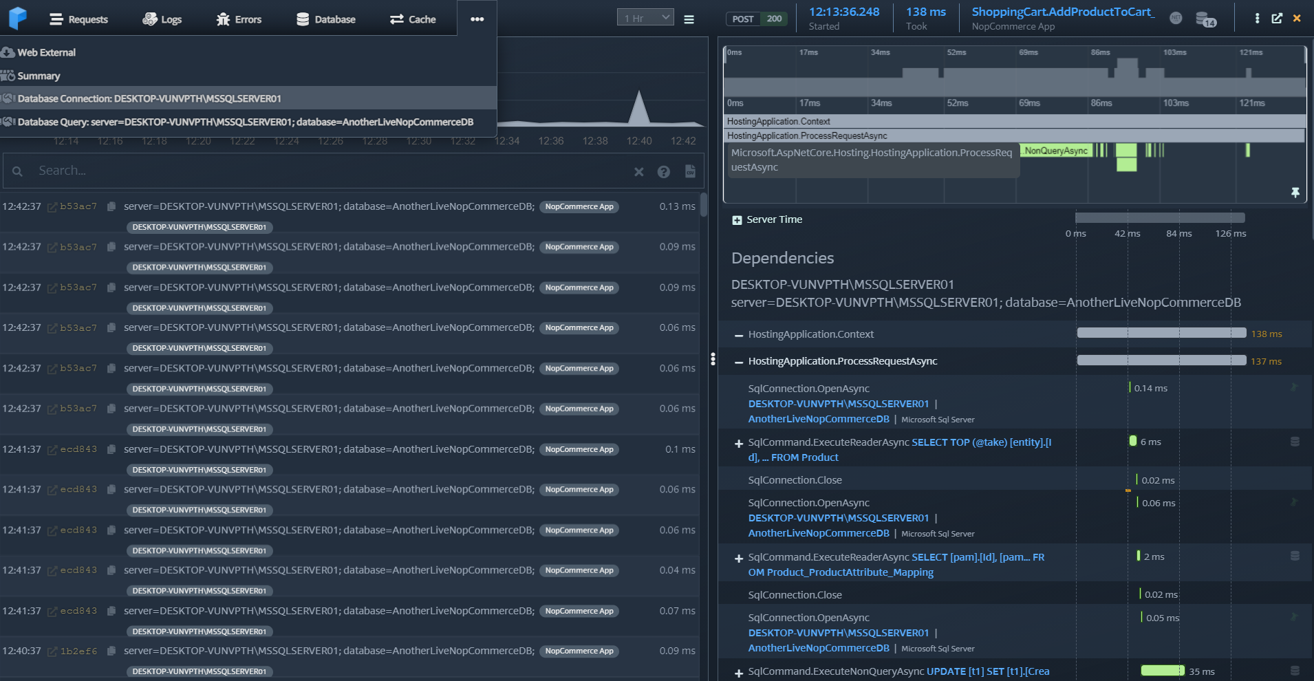This screenshot has height=681, width=1314.
Task: Expand the SELECT TOP (@take) command node
Action: (x=738, y=444)
